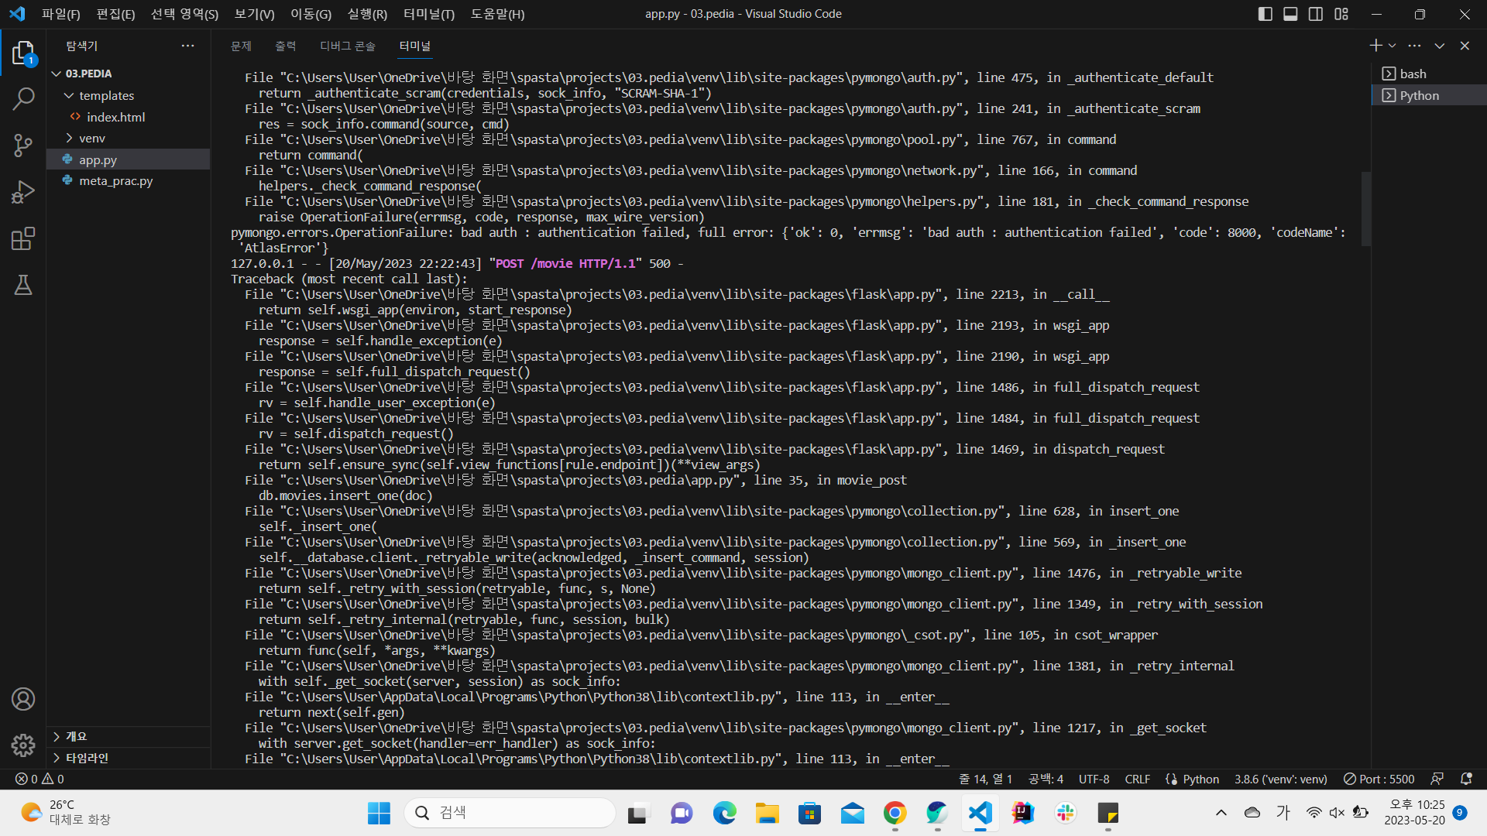Screen dimensions: 1487x836
Task: Open the 파일(F) menu
Action: pos(61,14)
